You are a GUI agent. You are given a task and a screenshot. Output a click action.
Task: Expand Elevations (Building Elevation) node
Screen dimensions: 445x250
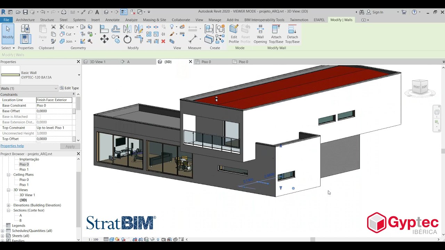[8, 205]
